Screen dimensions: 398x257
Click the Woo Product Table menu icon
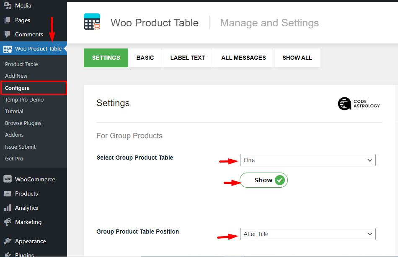pos(8,49)
